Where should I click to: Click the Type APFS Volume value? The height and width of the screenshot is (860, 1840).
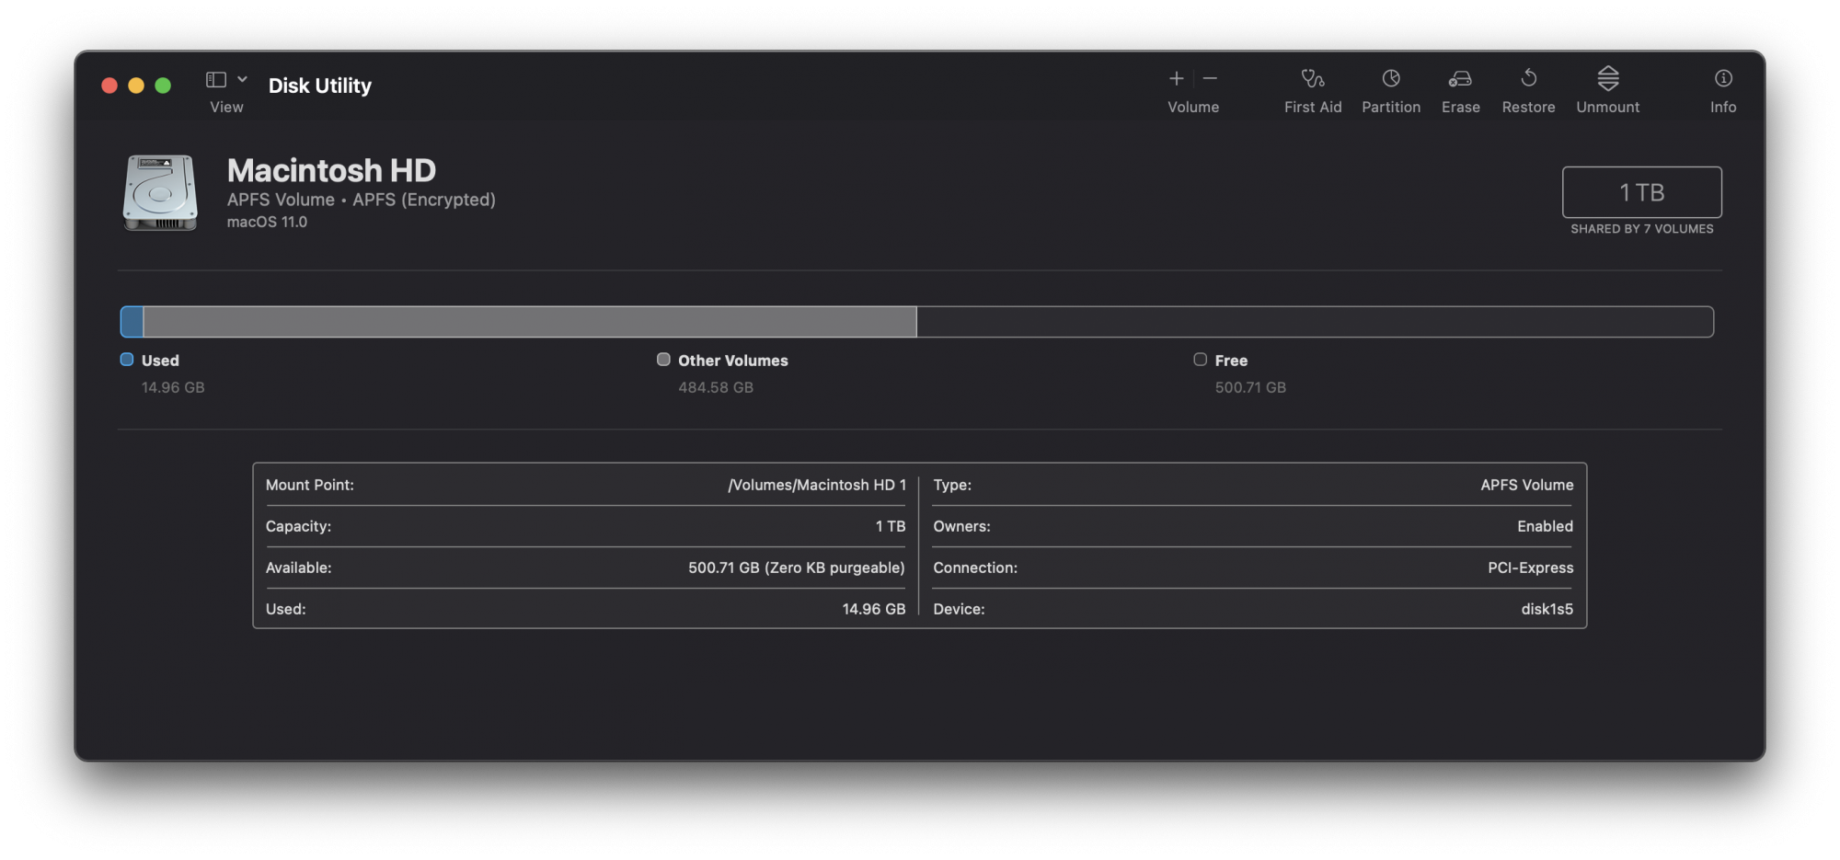pos(1527,485)
